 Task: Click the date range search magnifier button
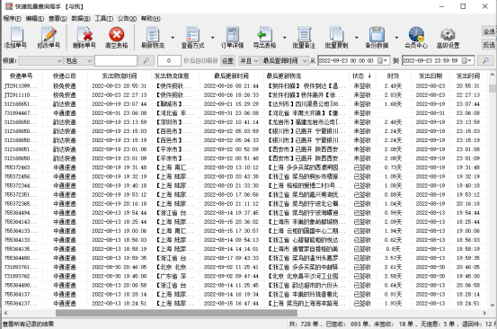pos(485,60)
